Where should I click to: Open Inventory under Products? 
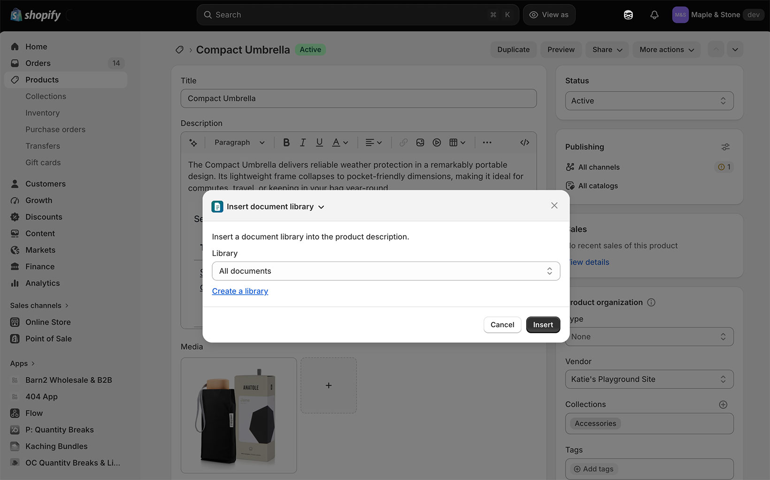42,113
